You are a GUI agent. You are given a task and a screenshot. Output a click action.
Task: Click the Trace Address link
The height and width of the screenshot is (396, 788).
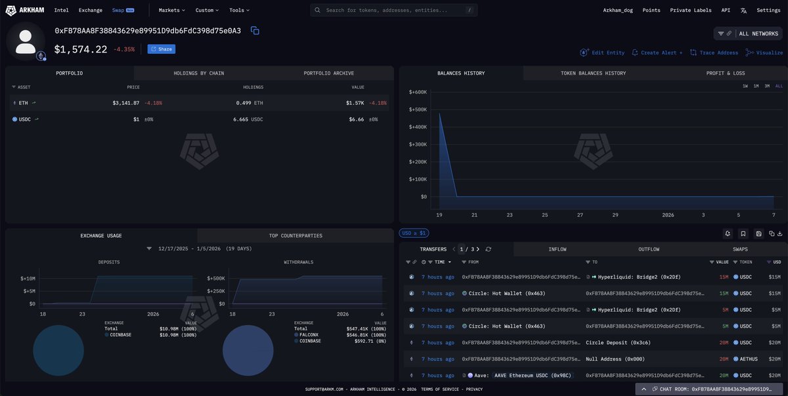[714, 53]
